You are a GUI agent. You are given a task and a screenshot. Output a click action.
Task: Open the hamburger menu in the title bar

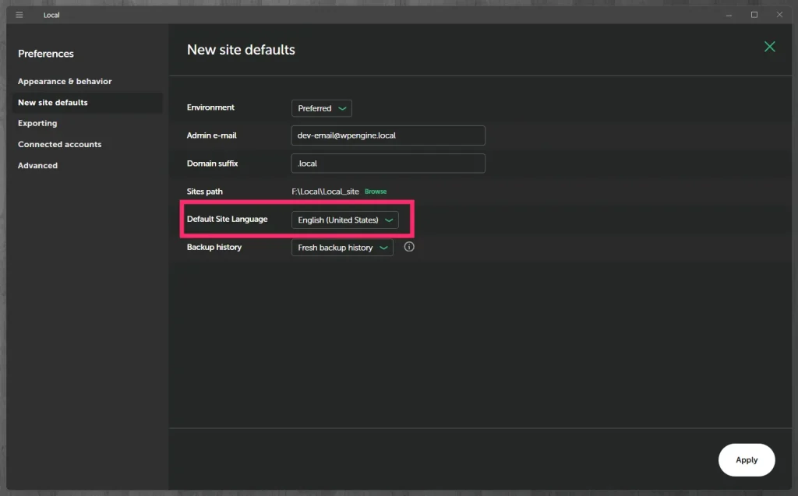[19, 15]
